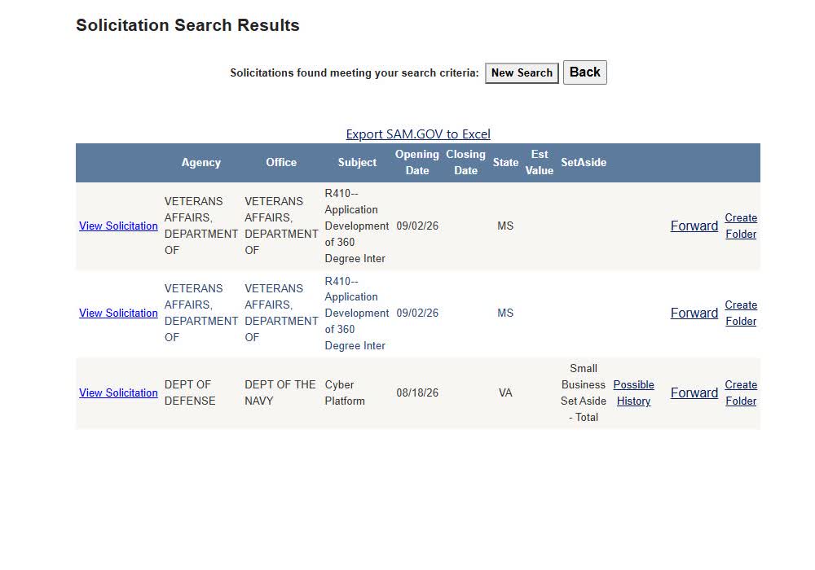Select the first row's R410-- Application Development subject
The image size is (815, 570).
point(357,226)
